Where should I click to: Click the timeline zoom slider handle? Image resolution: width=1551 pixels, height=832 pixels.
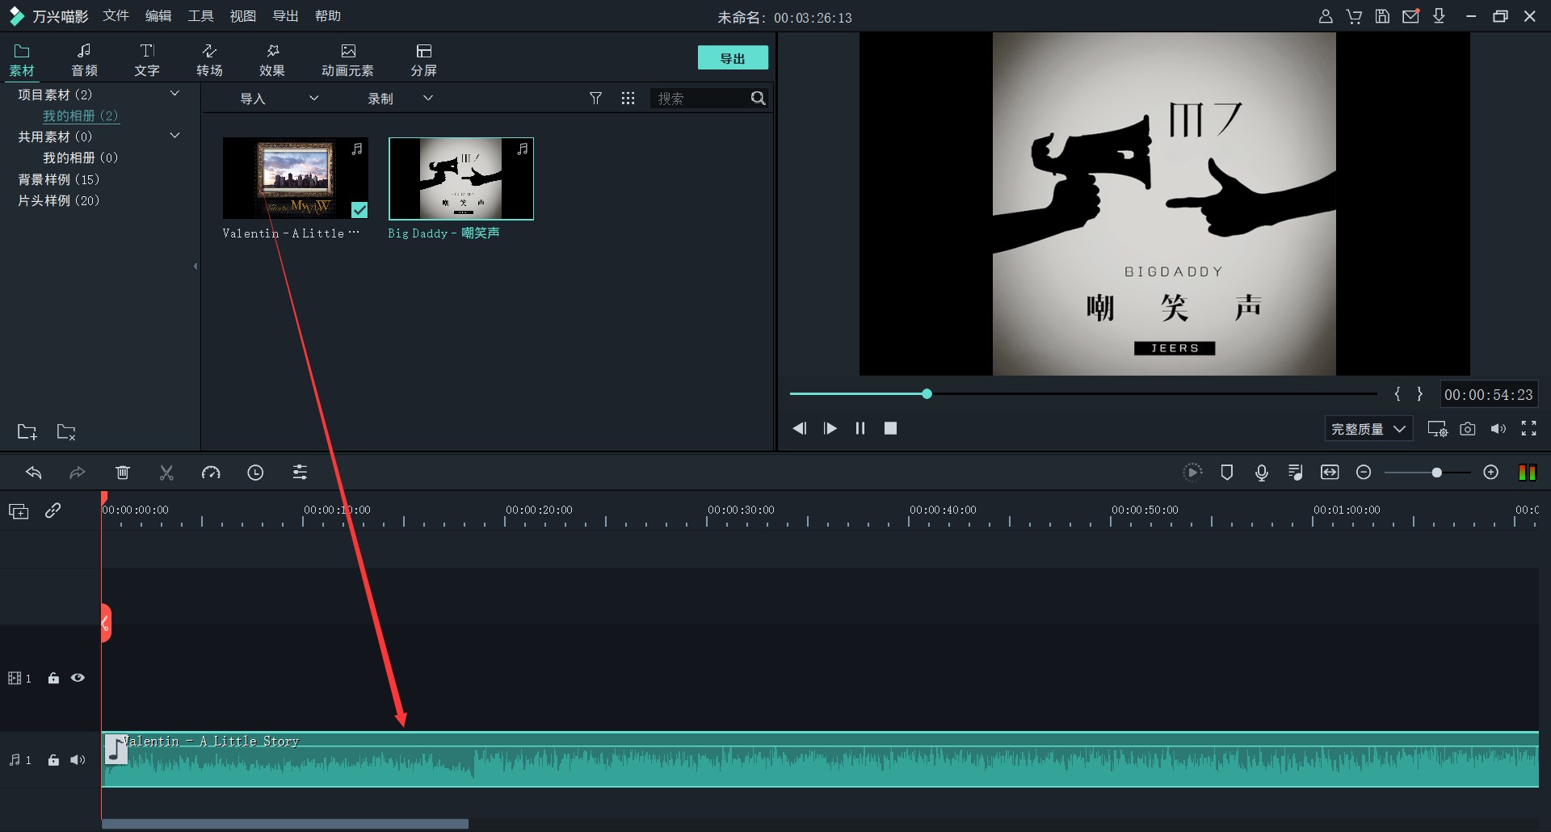click(x=1436, y=473)
